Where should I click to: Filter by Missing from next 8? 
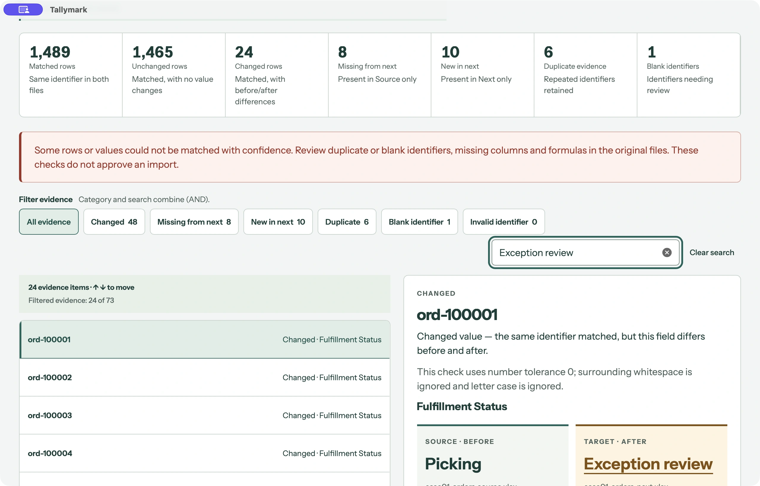[194, 222]
